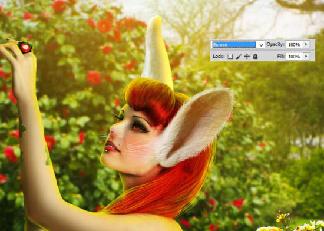This screenshot has width=324, height=231.
Task: Open the Opacity slider flyout arrow
Action: (x=306, y=44)
